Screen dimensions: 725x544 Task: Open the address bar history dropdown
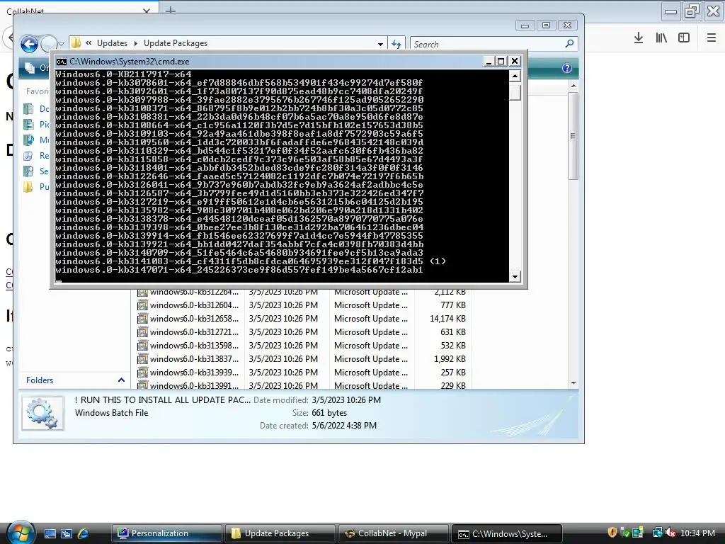pos(380,44)
